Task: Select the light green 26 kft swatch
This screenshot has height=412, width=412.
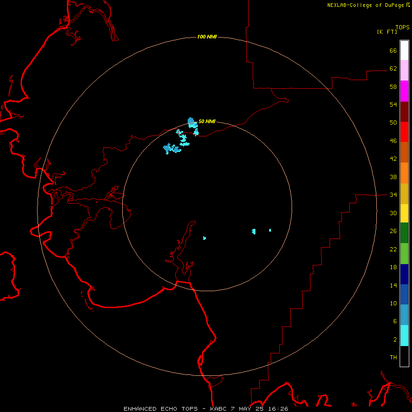Action: [404, 254]
